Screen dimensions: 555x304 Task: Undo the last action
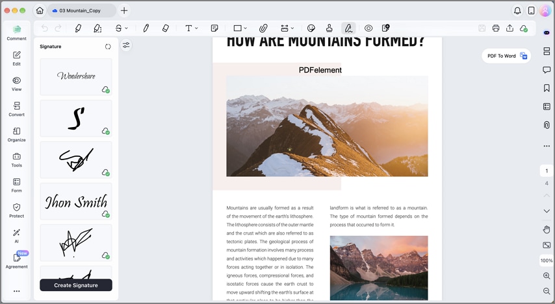pyautogui.click(x=45, y=29)
